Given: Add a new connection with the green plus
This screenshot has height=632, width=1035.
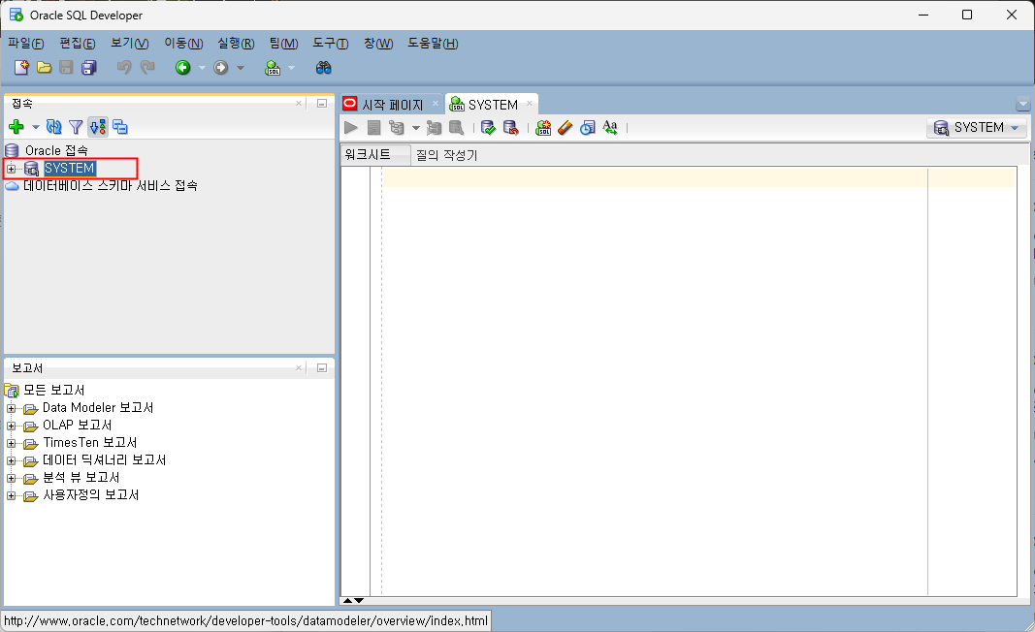Looking at the screenshot, I should [x=18, y=126].
